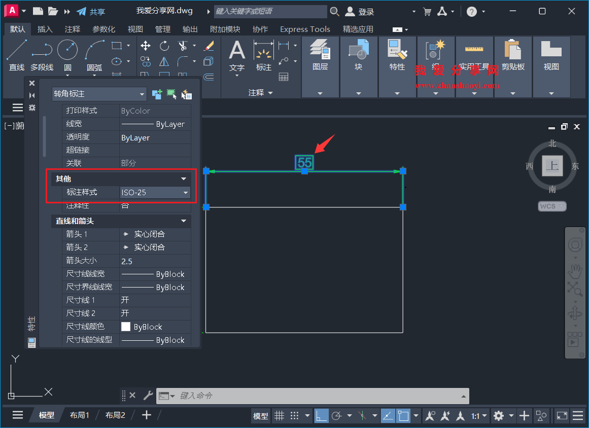Click the Insert table icon
589x428 pixels.
[284, 77]
